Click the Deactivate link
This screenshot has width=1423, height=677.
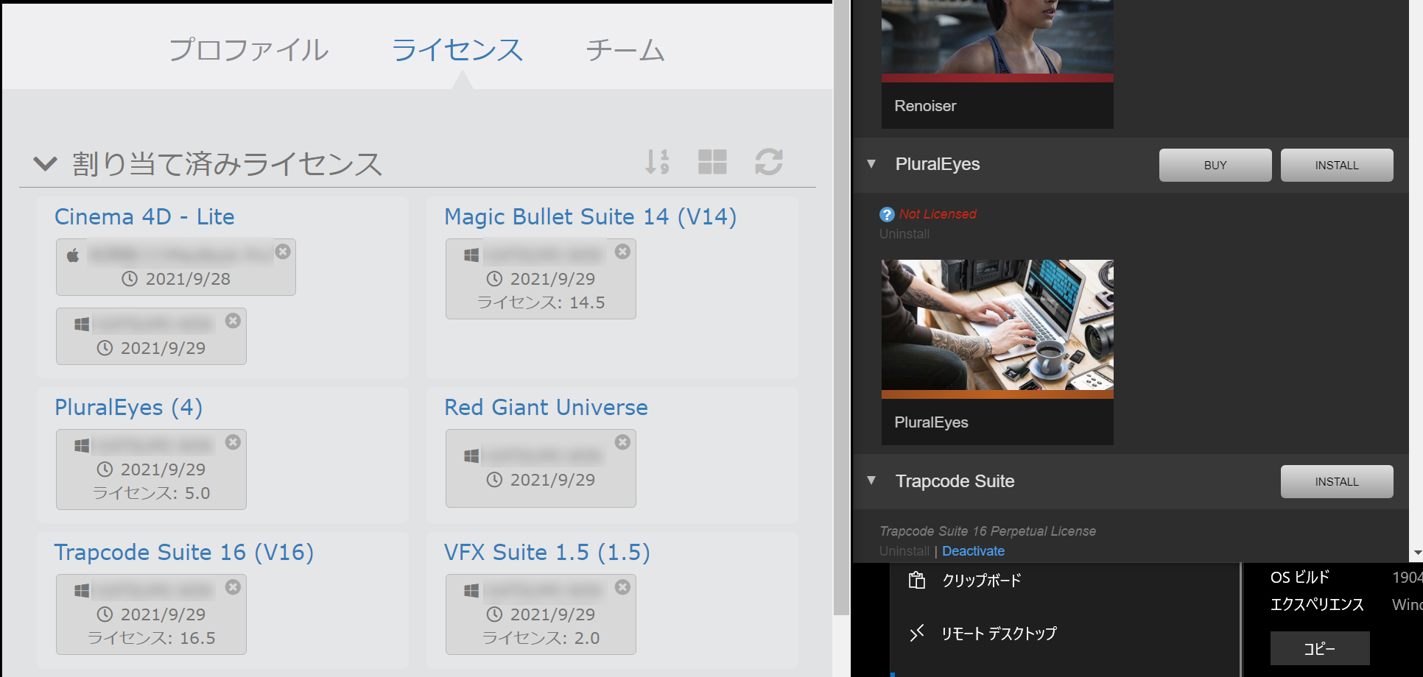click(x=973, y=551)
